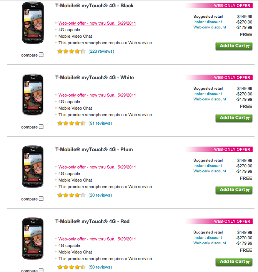Image resolution: width=258 pixels, height=272 pixels.
Task: Click Web-only offer link for Plum phone
Action: pyautogui.click(x=97, y=167)
